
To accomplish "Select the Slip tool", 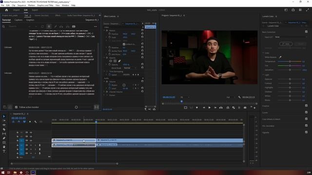I will click(4, 134).
